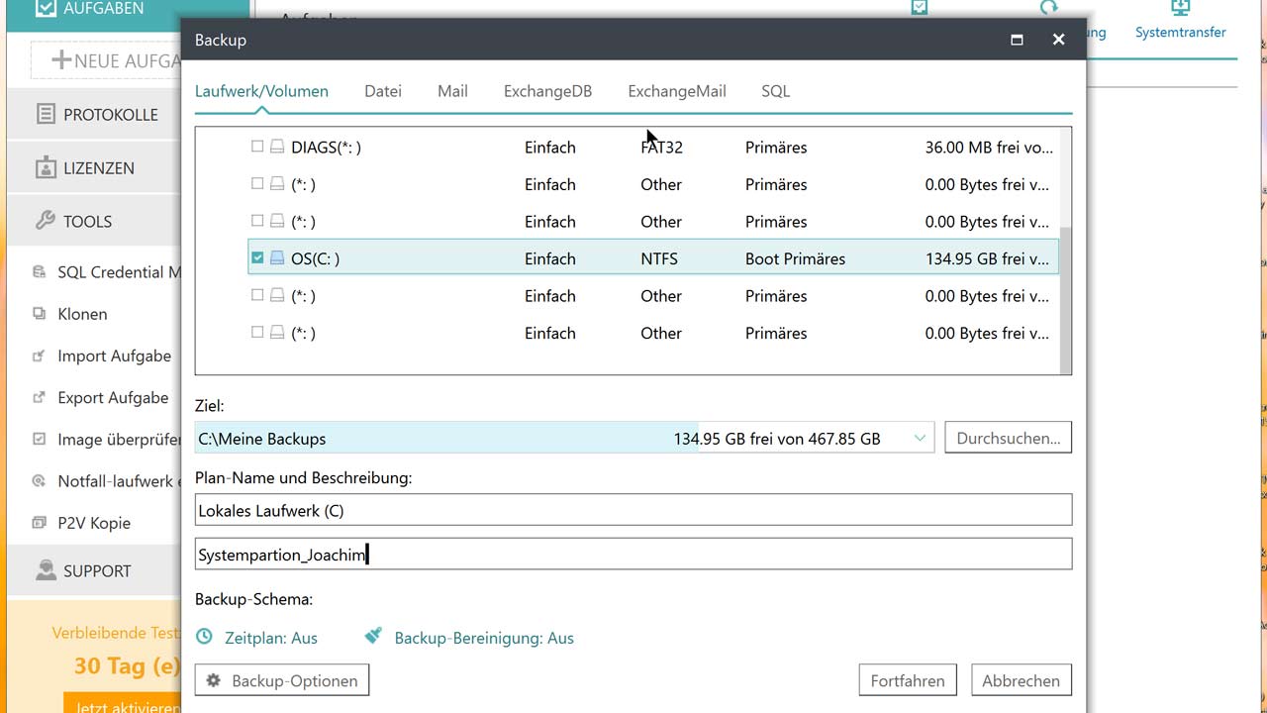Screen dimensions: 1267x713
Task: Check the last volume checkbox in list
Action: 257,333
